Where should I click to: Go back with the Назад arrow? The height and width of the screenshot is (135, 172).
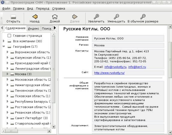tap(35, 17)
